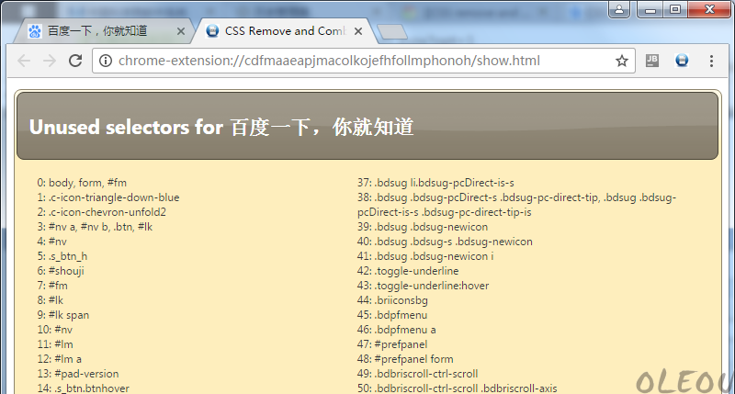Image resolution: width=735 pixels, height=394 pixels.
Task: Select row 50: .bdbriscroll-ctrl-scroll .bdbriscroll-axis
Action: click(x=458, y=388)
